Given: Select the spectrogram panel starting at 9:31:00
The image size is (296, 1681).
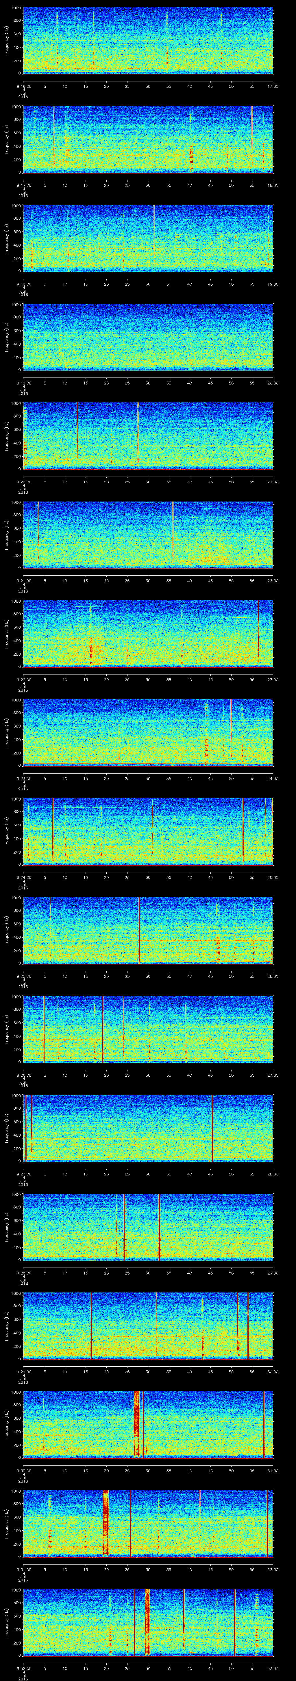Looking at the screenshot, I should (x=148, y=1523).
